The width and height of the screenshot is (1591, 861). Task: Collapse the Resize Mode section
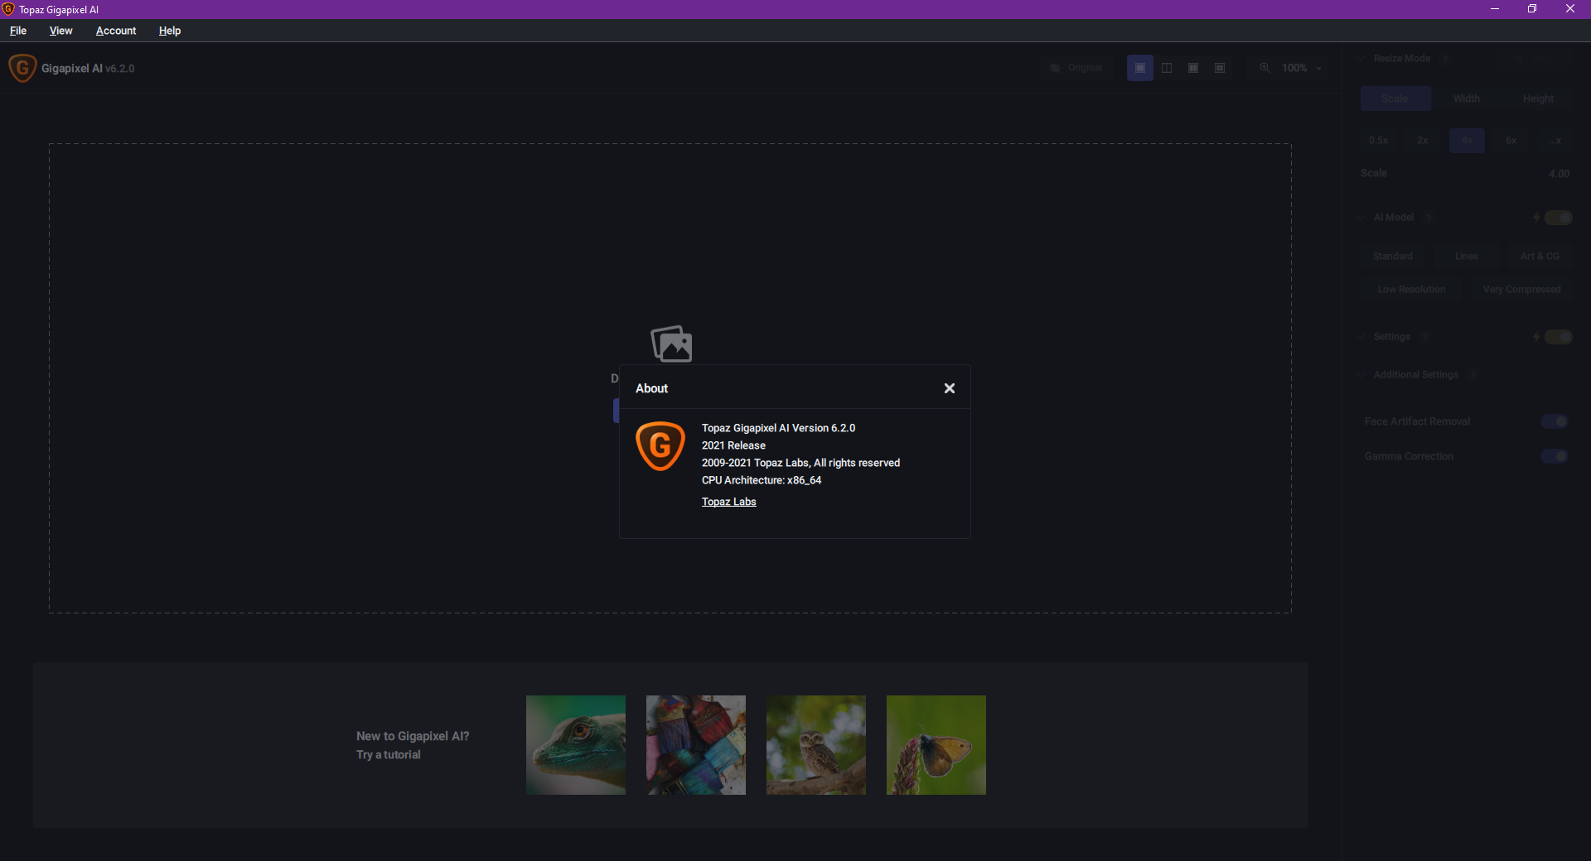tap(1361, 59)
